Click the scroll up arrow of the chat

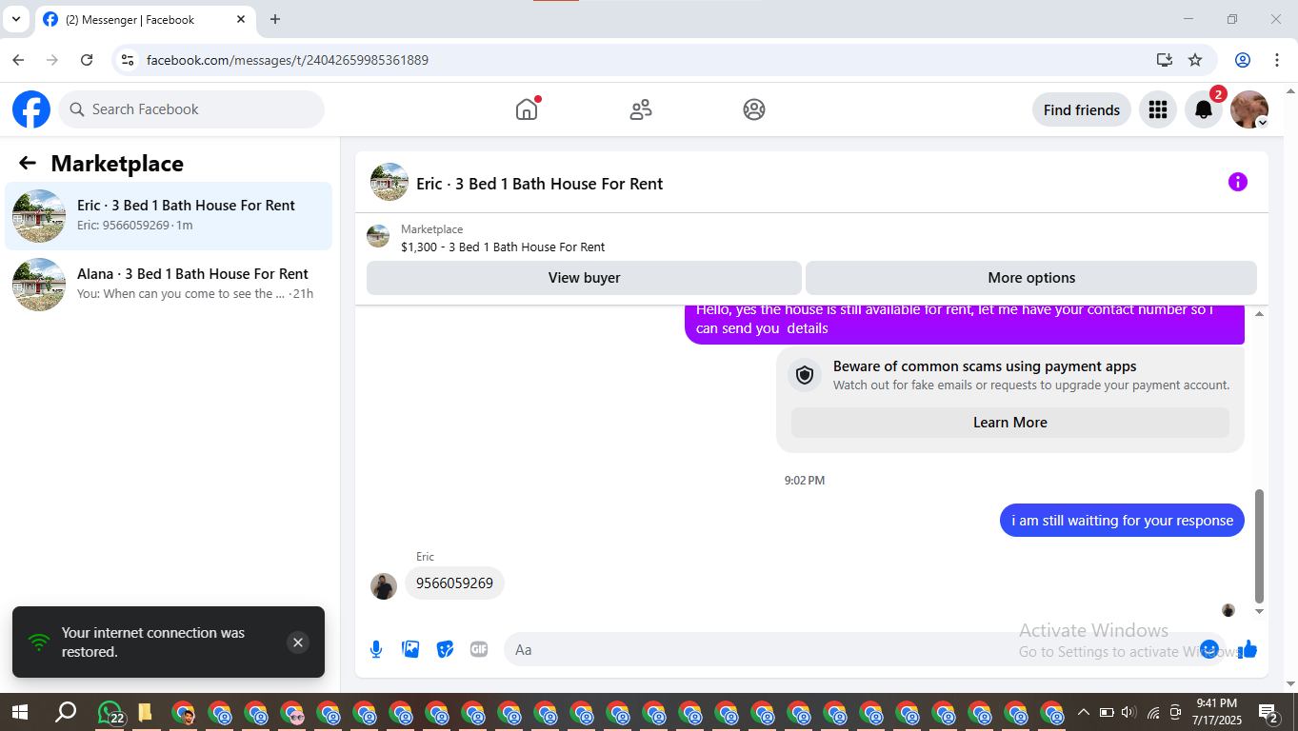point(1260,314)
